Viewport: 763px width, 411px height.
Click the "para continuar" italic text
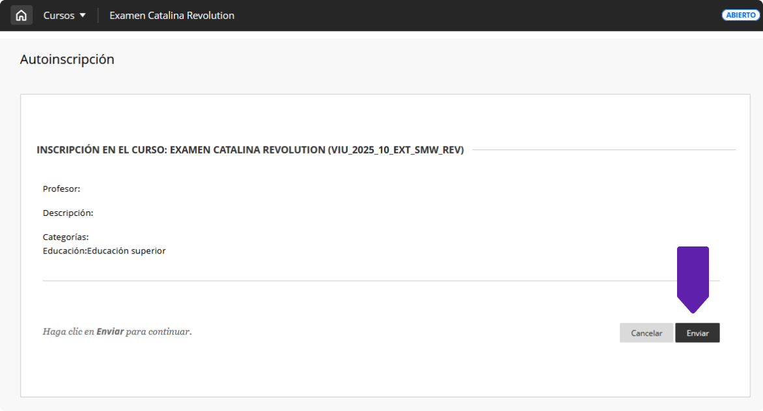tap(158, 332)
